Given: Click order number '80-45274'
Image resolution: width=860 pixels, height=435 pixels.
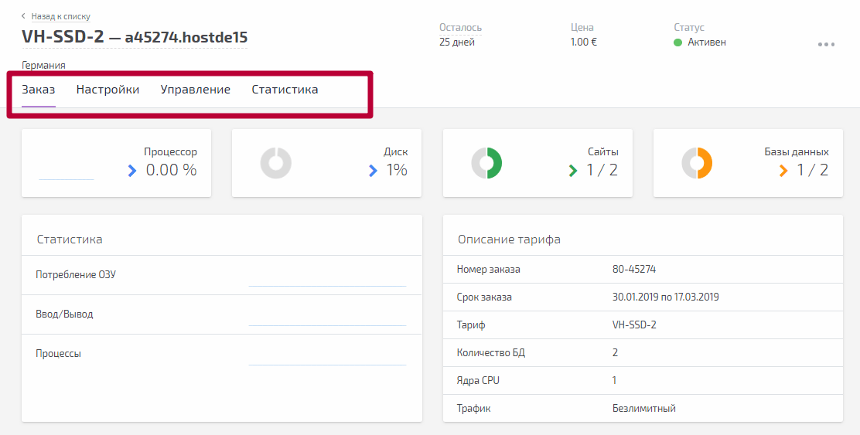Looking at the screenshot, I should pos(634,269).
